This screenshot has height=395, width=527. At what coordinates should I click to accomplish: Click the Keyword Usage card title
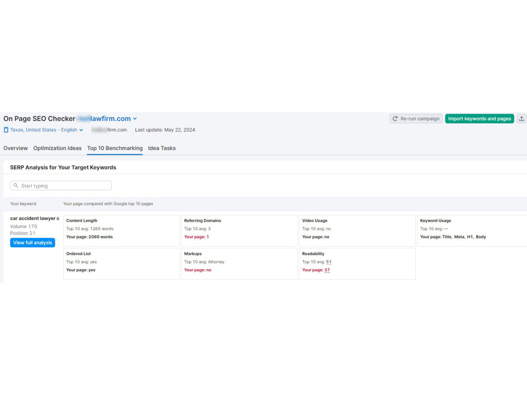tap(435, 221)
